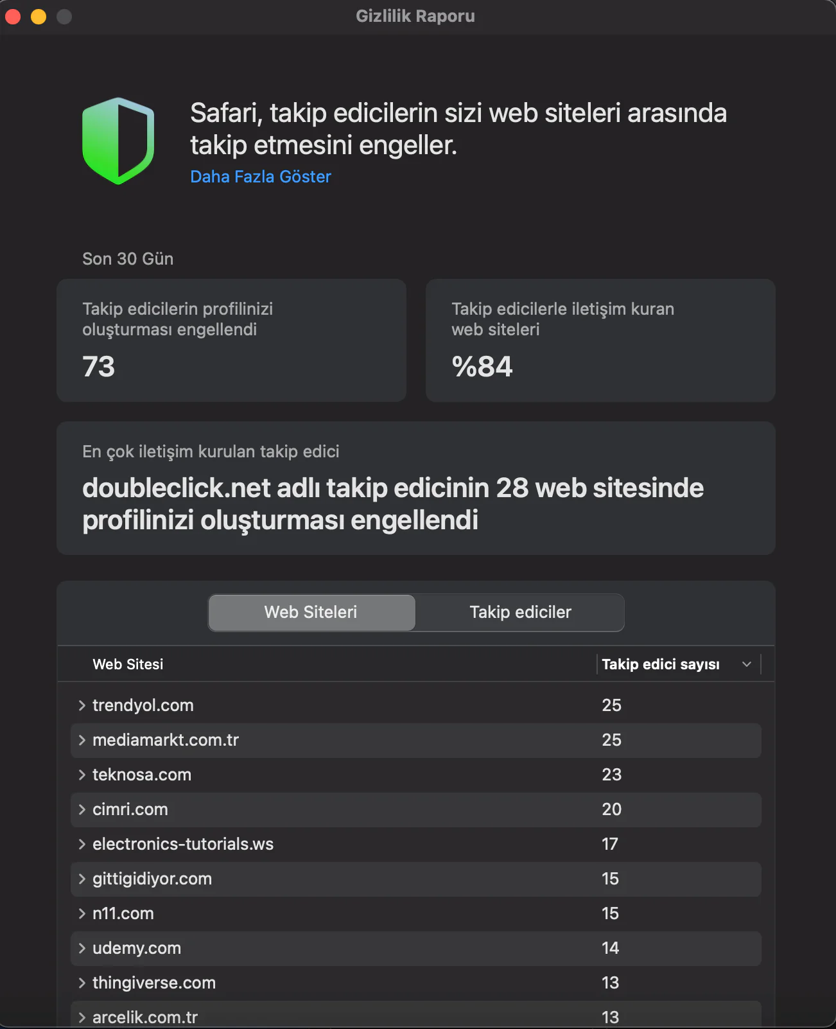Click the sort direction arrow in header
The image size is (836, 1029).
click(x=747, y=664)
